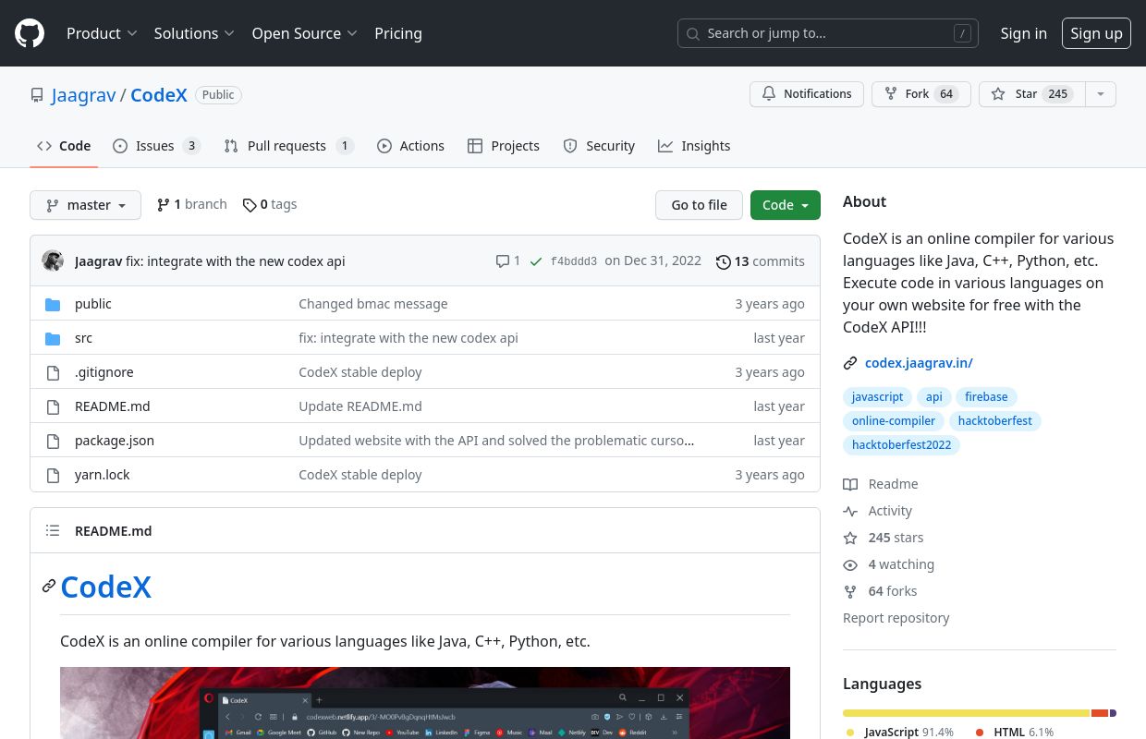
Task: Open the Projects tab
Action: point(504,146)
